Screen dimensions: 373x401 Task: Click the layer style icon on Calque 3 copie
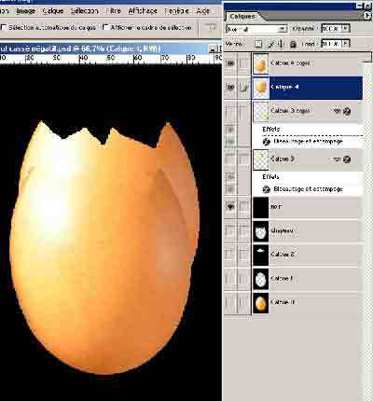pos(347,111)
